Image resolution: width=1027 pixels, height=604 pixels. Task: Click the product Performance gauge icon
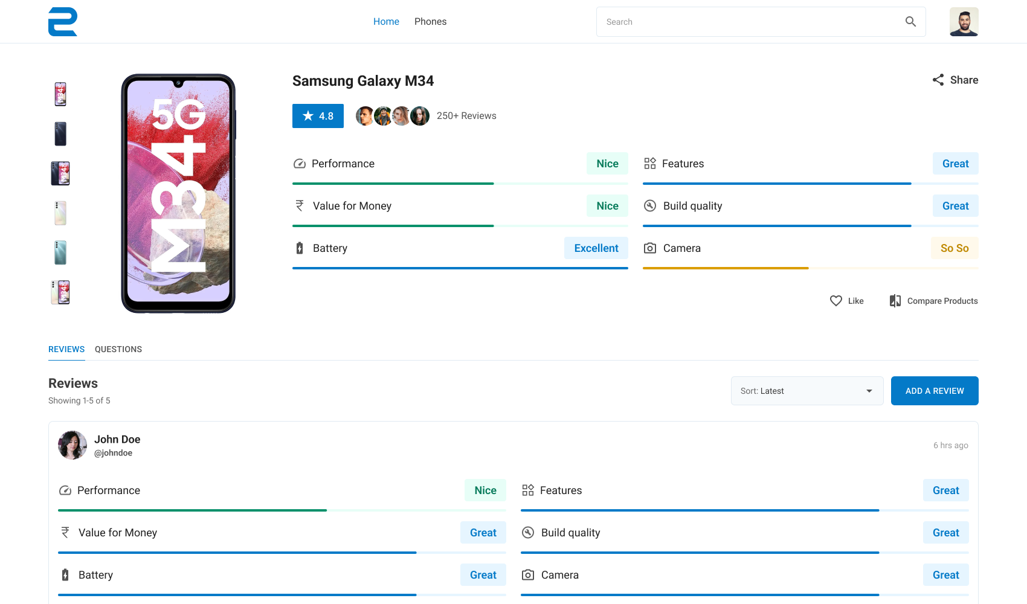(x=300, y=164)
